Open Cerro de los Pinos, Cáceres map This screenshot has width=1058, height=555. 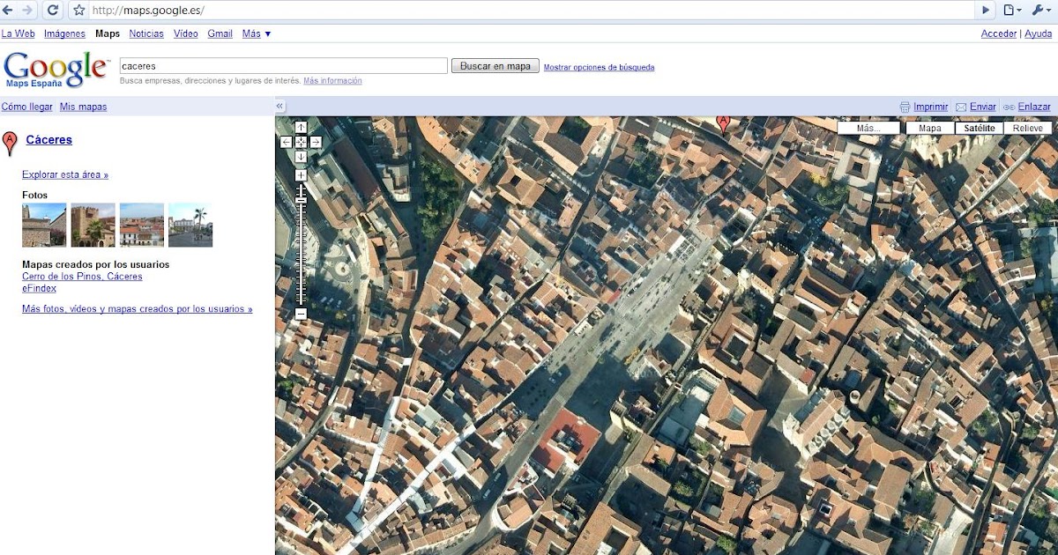point(82,277)
